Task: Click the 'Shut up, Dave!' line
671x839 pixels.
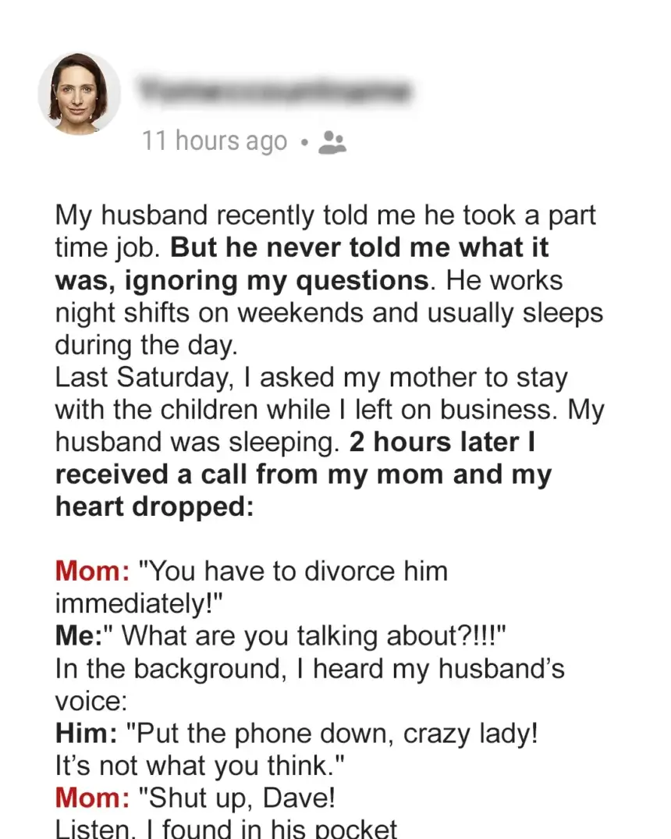Action: [x=237, y=798]
